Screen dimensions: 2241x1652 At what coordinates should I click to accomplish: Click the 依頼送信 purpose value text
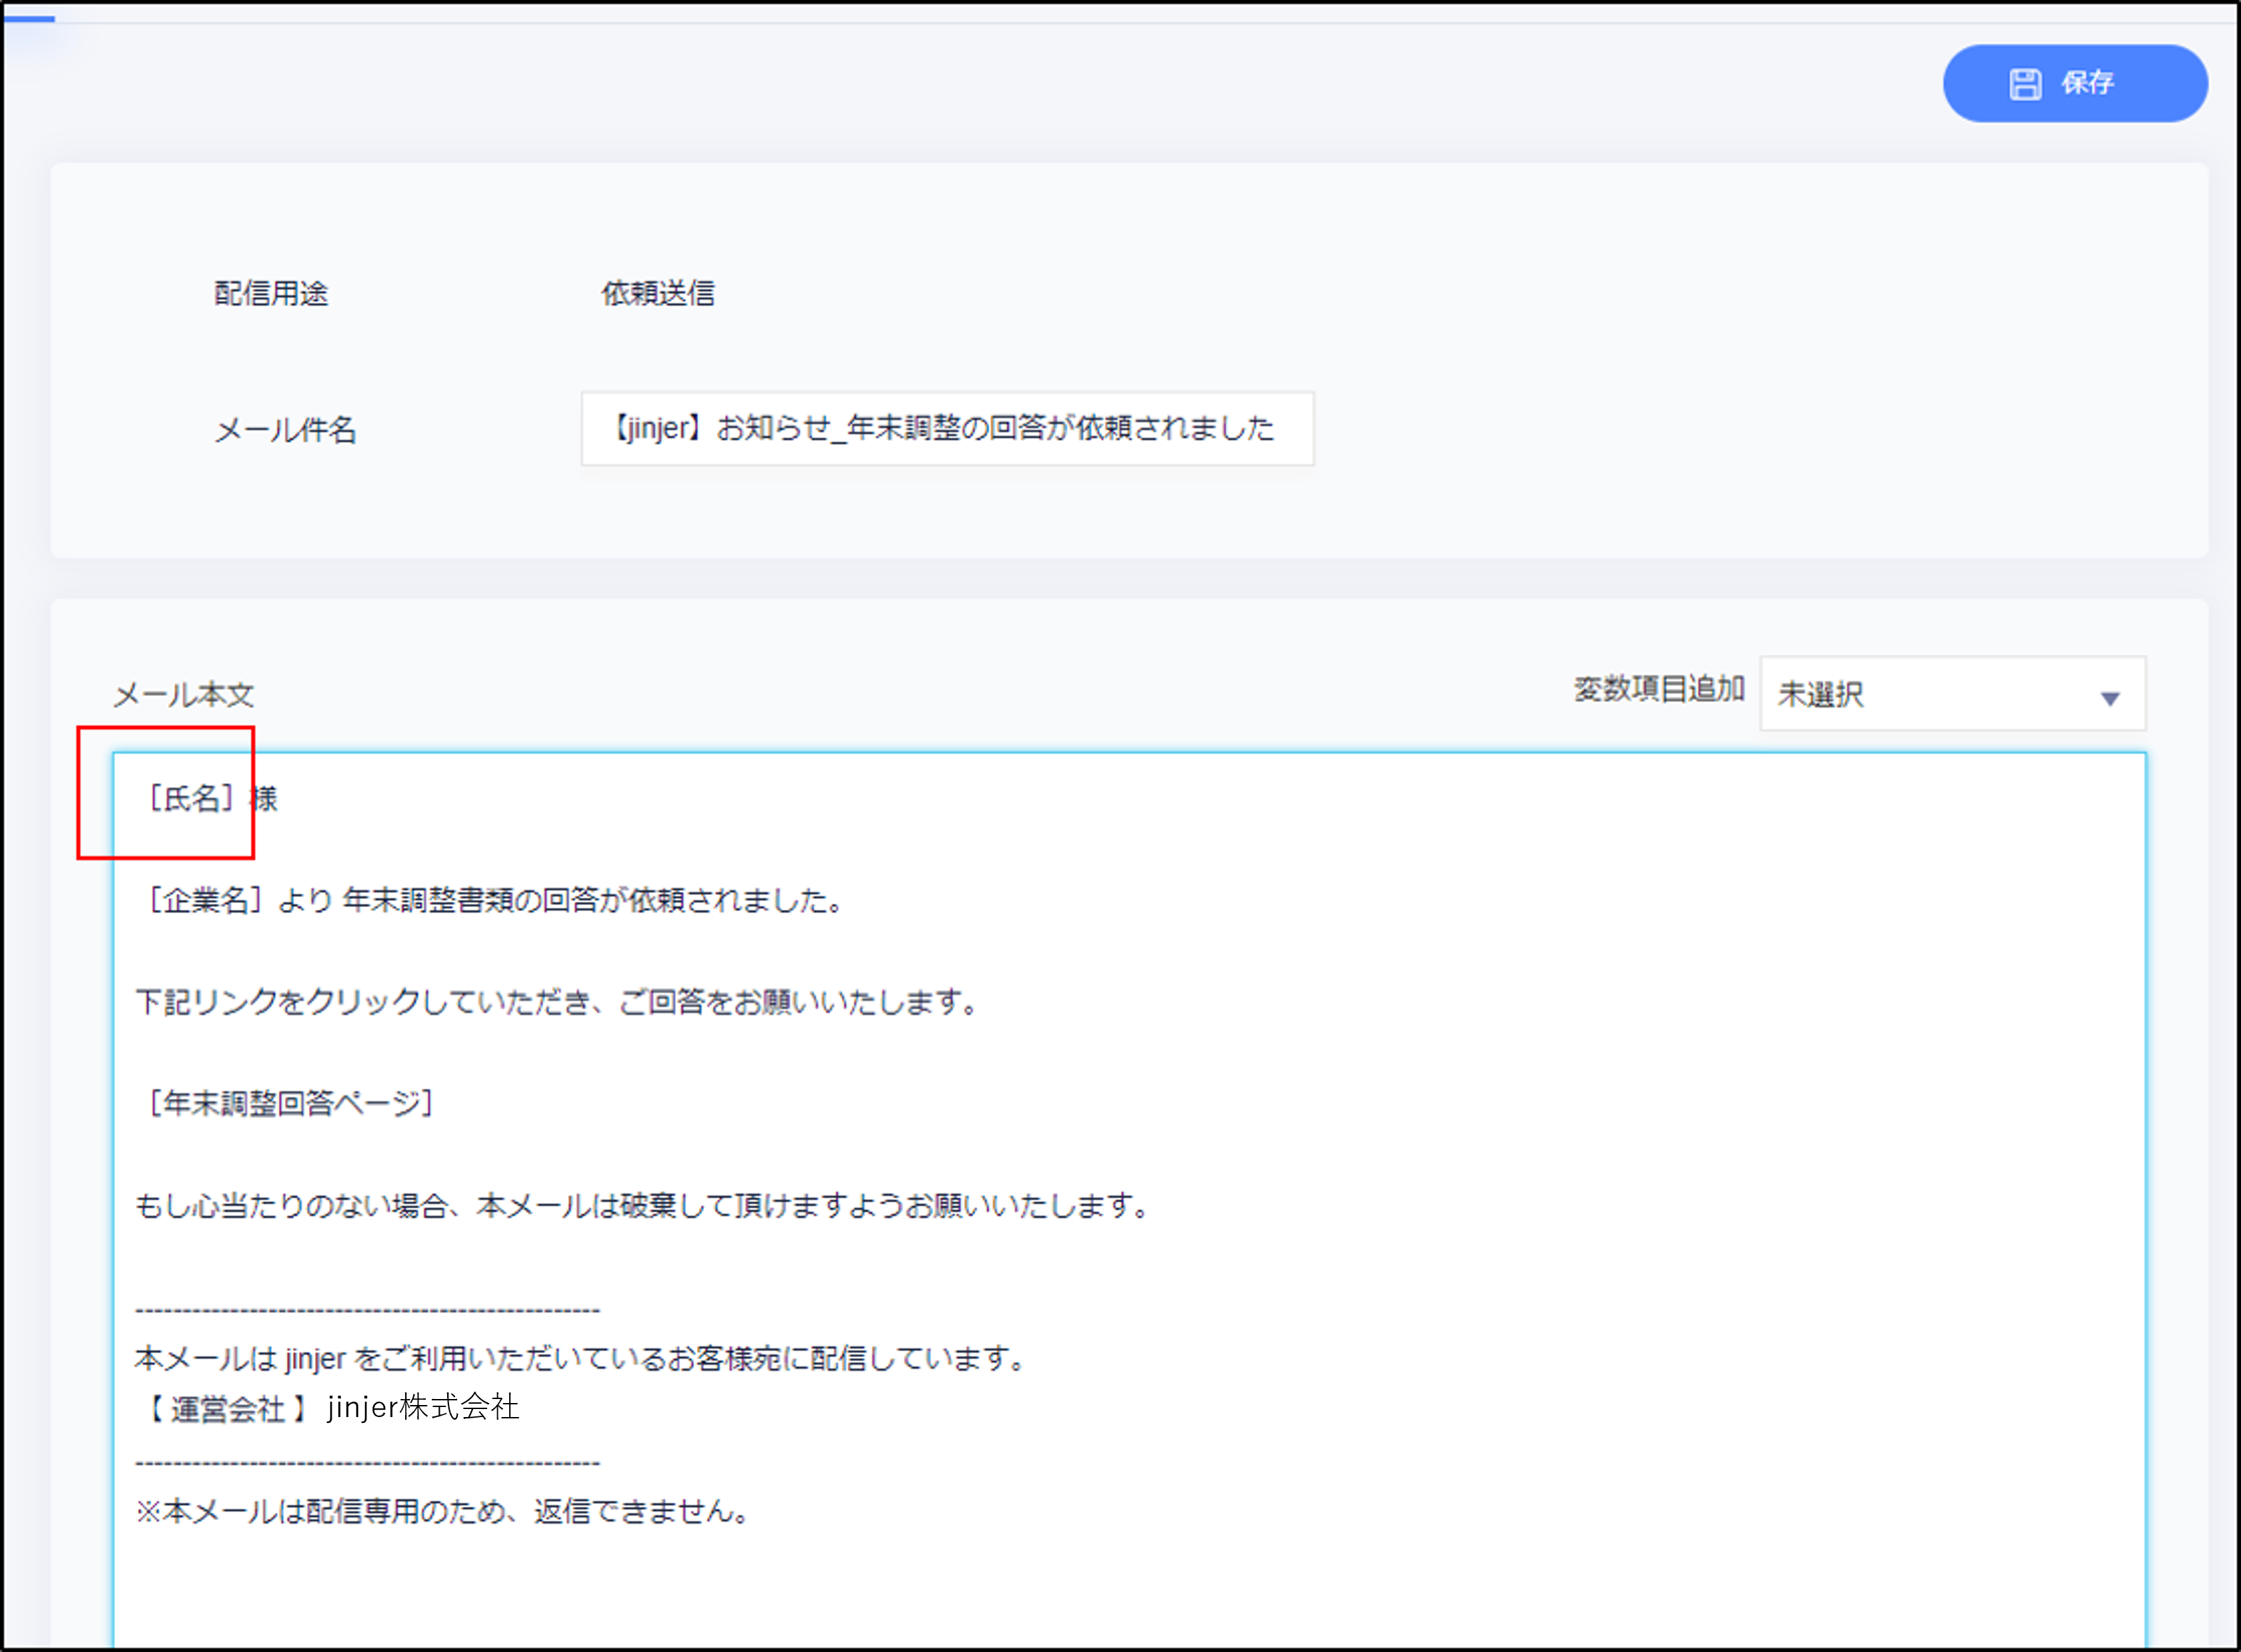coord(658,294)
